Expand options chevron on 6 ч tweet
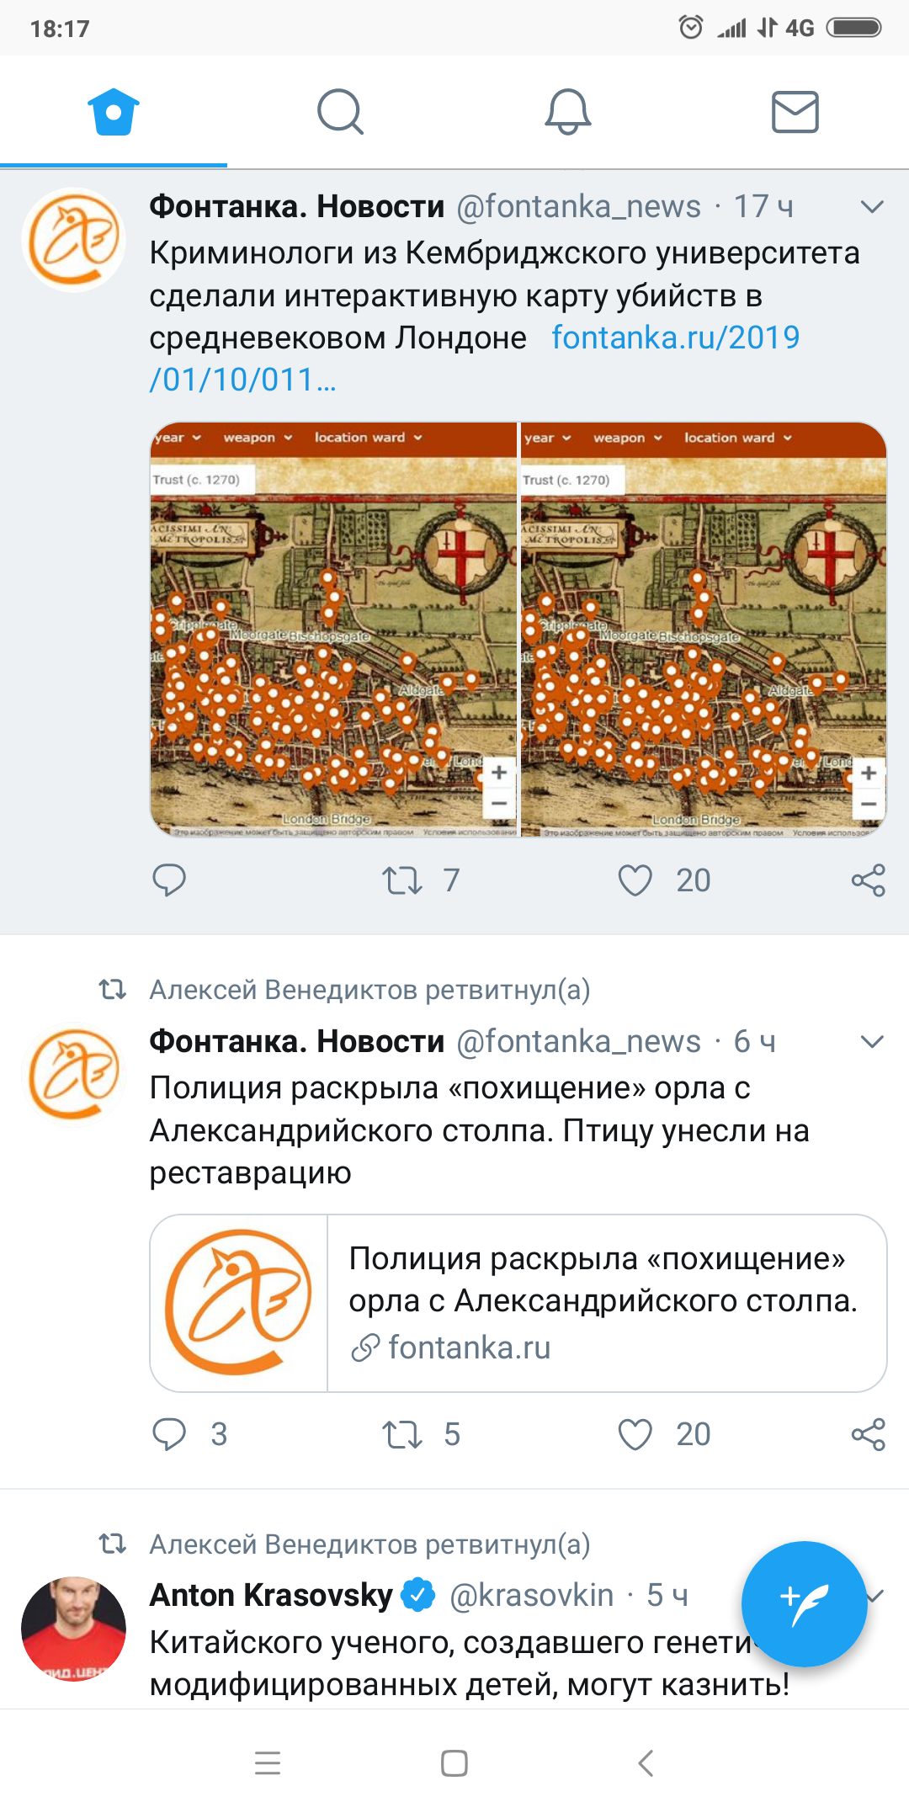 click(x=873, y=1042)
